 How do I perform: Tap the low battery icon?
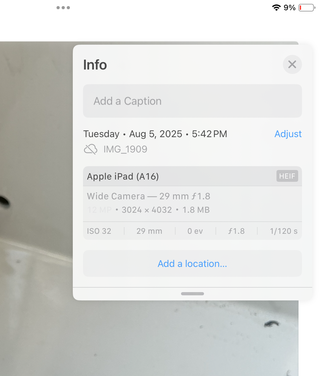tap(307, 8)
